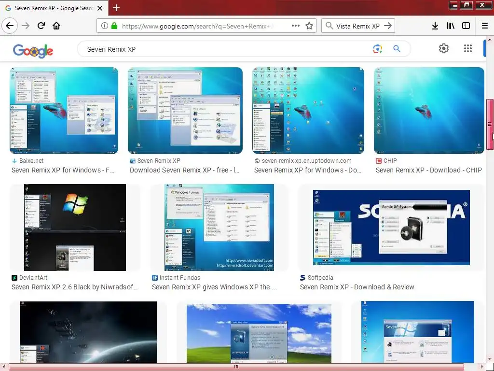Click vertical scrollbar up arrow
Screen dimensions: 494x371
point(490,39)
